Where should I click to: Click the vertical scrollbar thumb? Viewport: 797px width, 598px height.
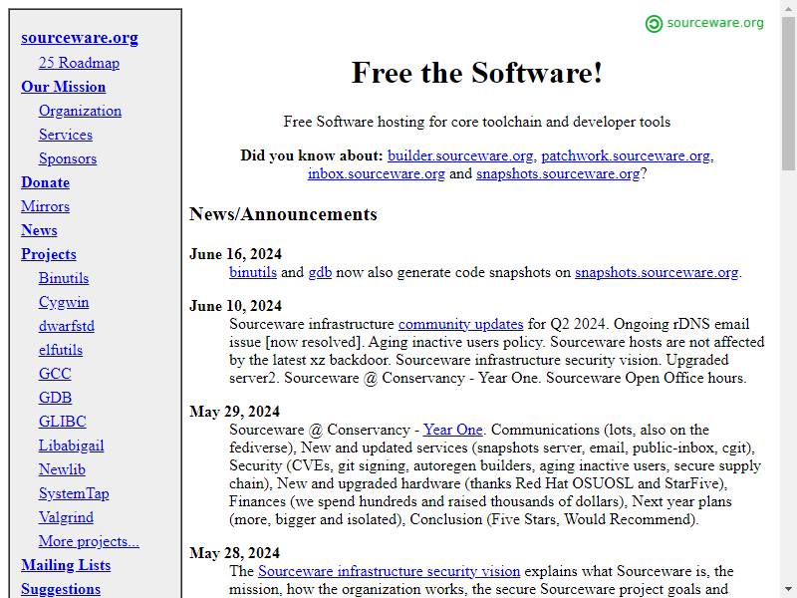tap(788, 93)
